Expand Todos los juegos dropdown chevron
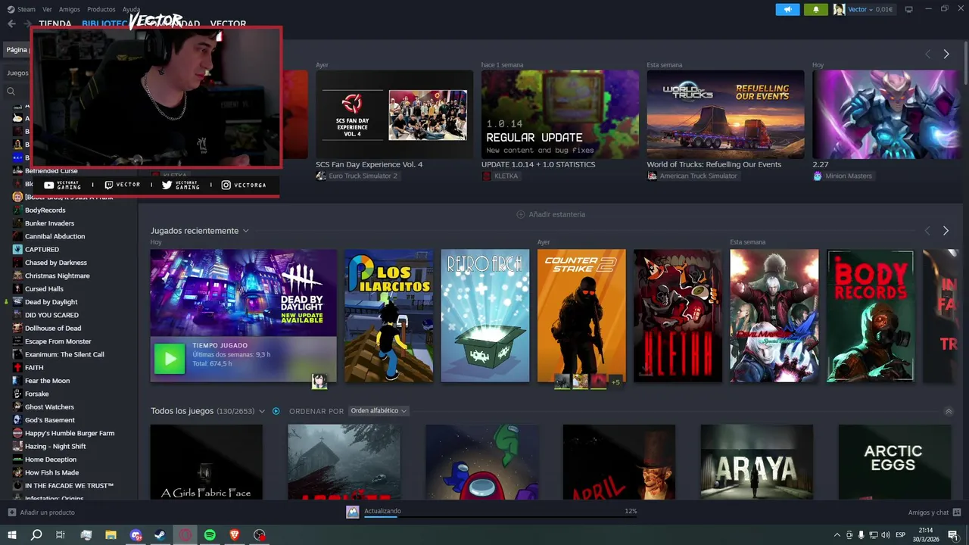969x545 pixels. [x=262, y=411]
